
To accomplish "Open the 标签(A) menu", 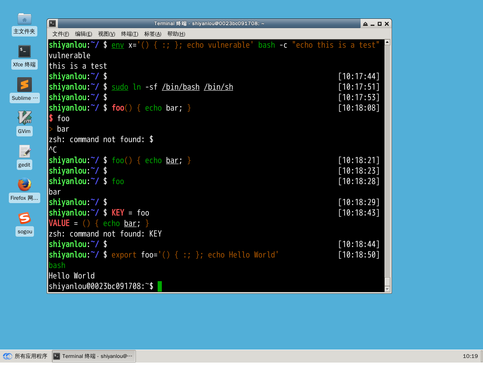I will pyautogui.click(x=153, y=34).
